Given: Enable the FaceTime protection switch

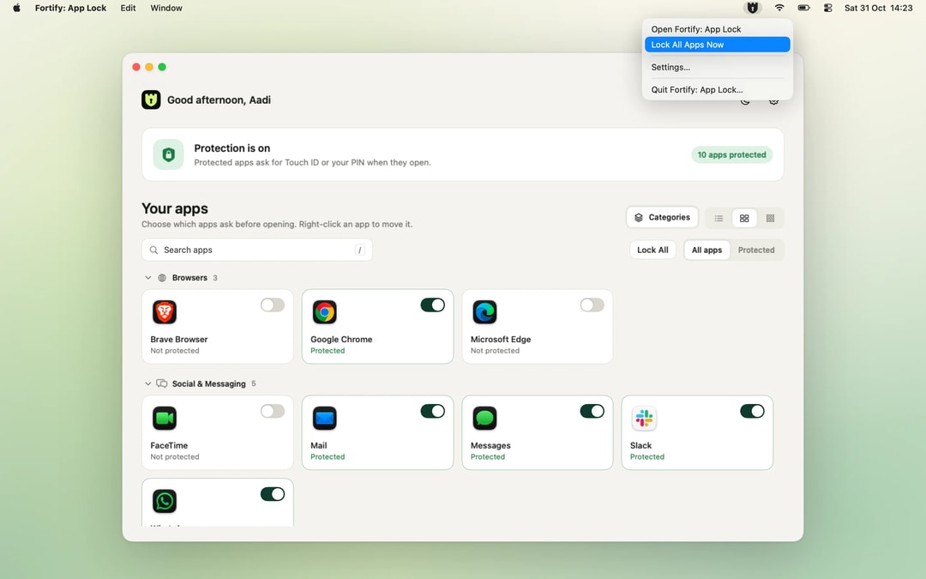Looking at the screenshot, I should coord(273,411).
